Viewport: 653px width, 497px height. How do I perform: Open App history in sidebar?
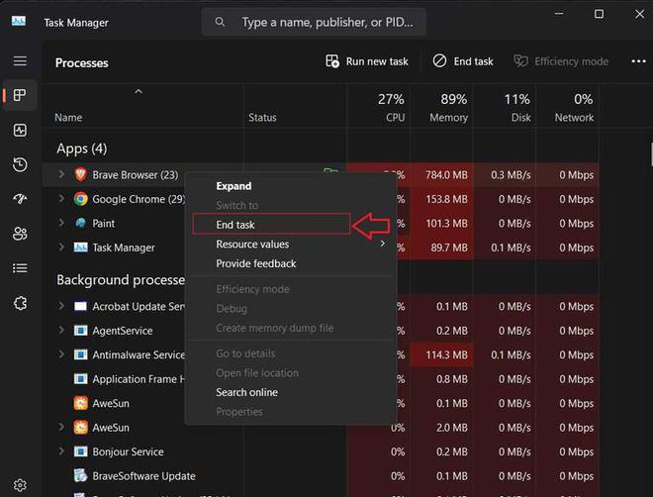(x=20, y=164)
